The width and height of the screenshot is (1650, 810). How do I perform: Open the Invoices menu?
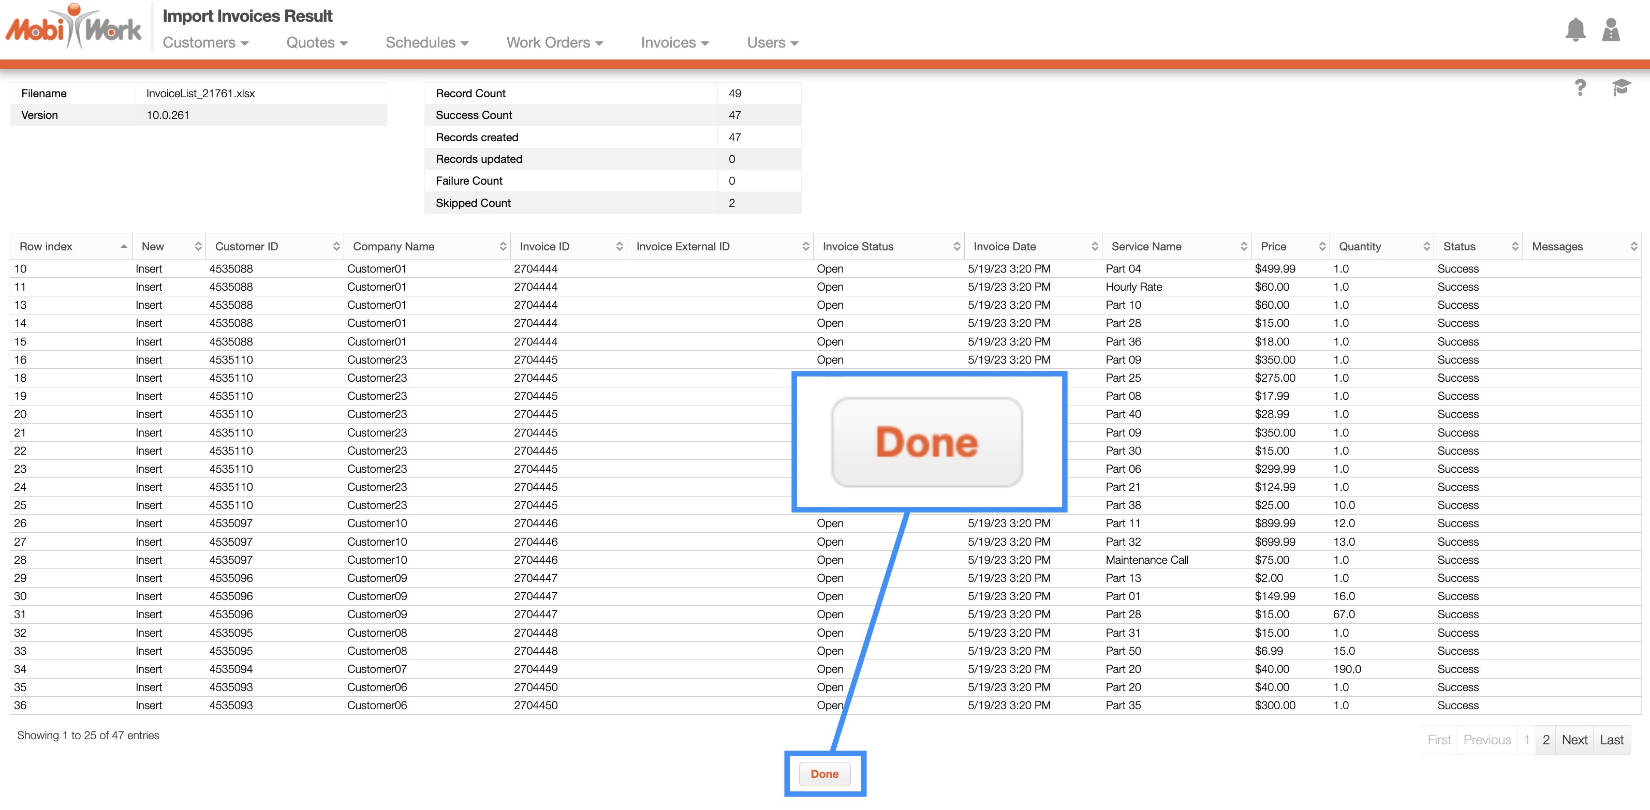674,43
